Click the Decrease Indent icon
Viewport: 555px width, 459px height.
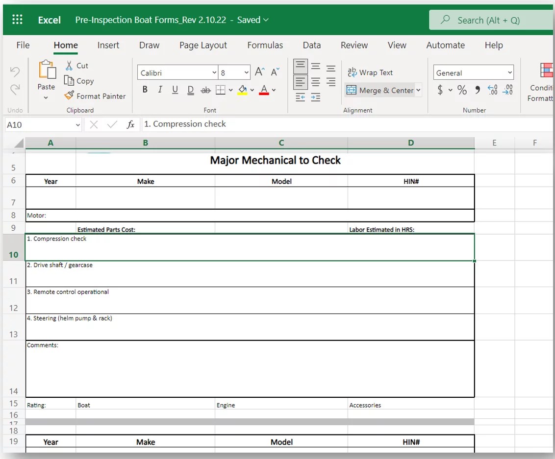click(300, 97)
